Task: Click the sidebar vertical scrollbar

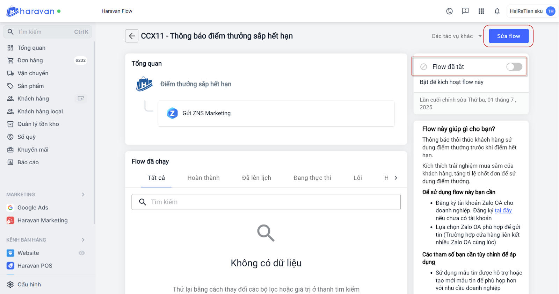Action: (x=94, y=133)
